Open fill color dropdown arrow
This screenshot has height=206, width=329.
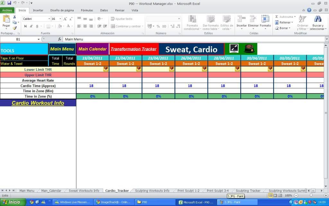(x=64, y=26)
